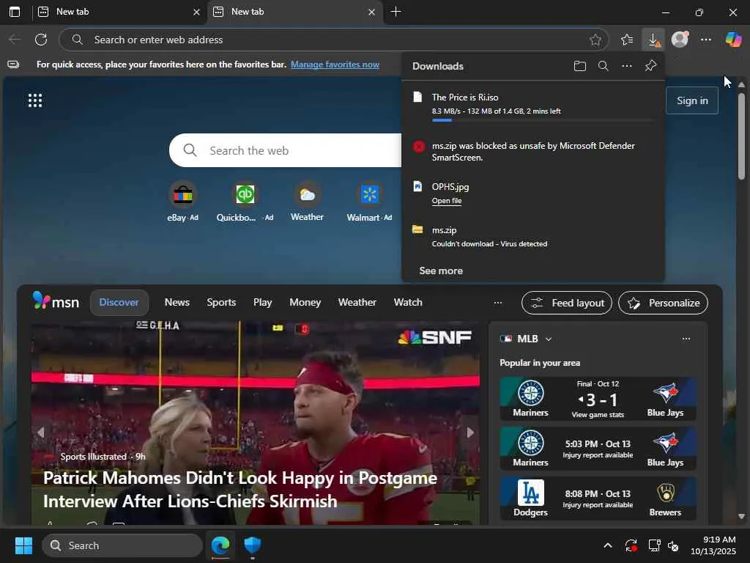Click Manage favorites now link
The height and width of the screenshot is (563, 750).
click(335, 65)
